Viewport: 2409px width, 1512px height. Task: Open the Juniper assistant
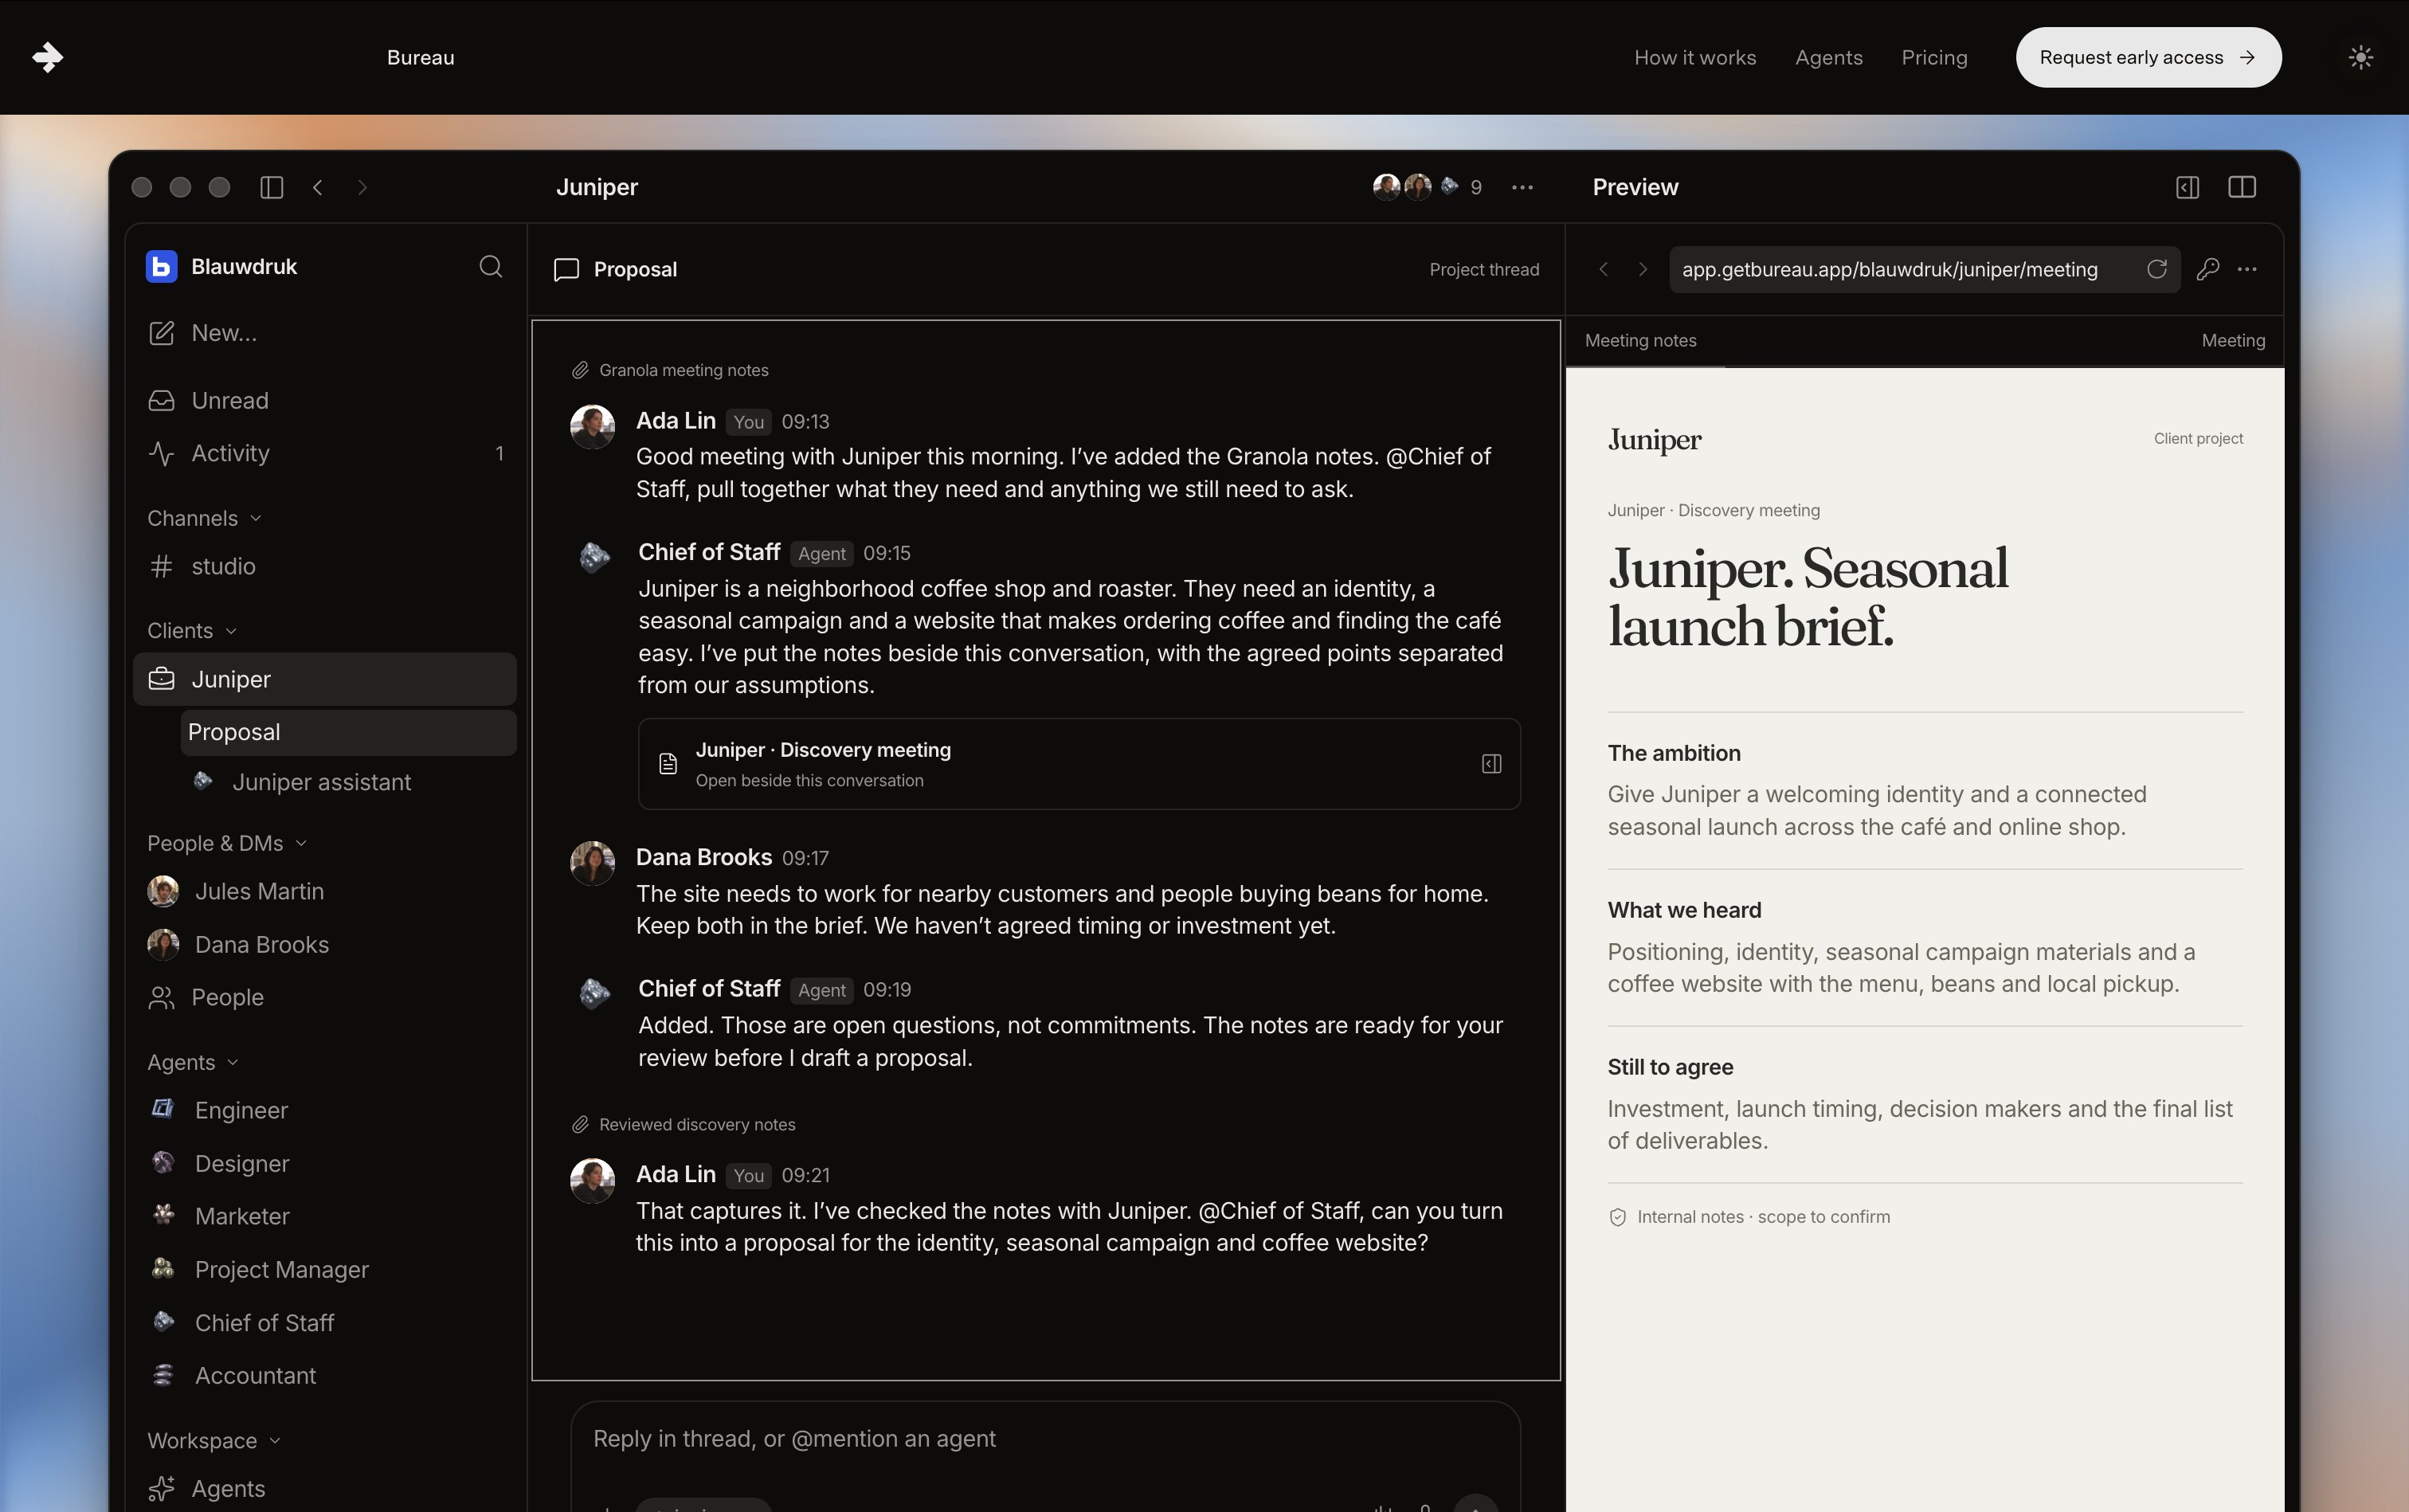click(348, 782)
